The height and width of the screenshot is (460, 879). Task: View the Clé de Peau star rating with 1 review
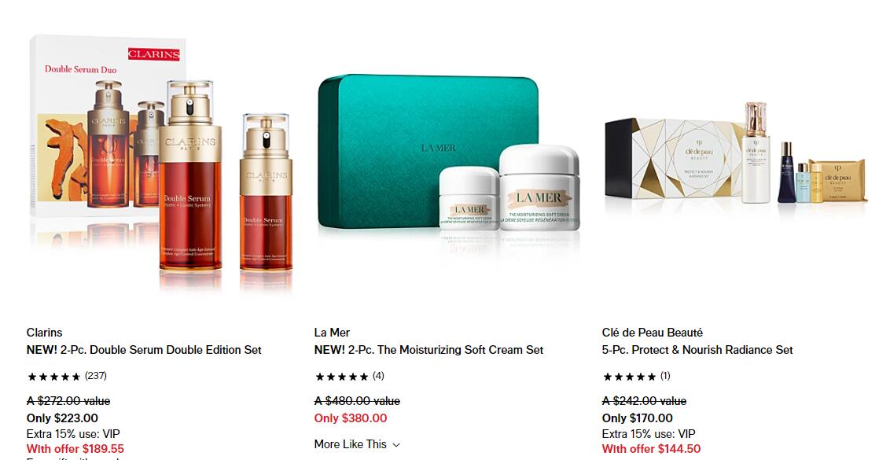pyautogui.click(x=636, y=377)
